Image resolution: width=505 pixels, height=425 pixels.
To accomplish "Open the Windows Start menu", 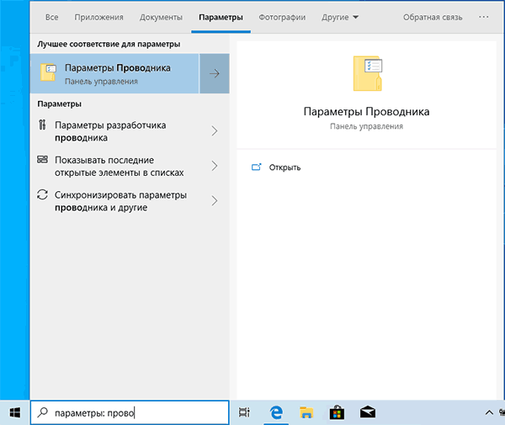I will click(15, 412).
